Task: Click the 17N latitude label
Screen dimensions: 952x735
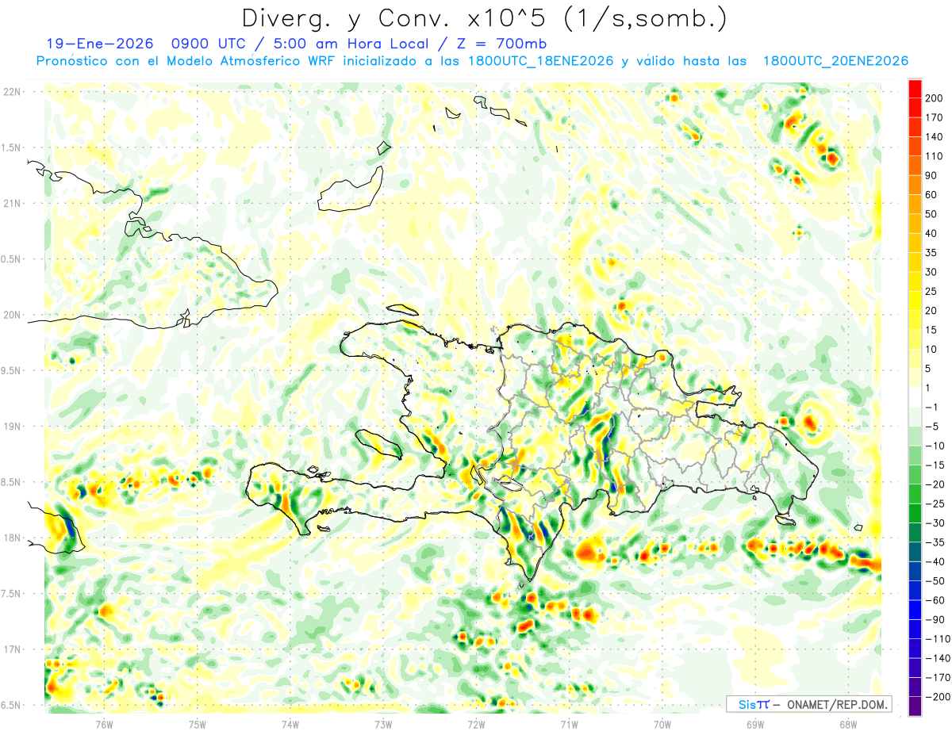Action: pyautogui.click(x=10, y=649)
